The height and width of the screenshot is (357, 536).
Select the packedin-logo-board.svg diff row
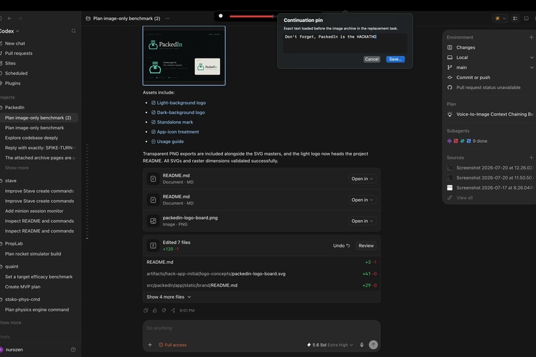261,274
